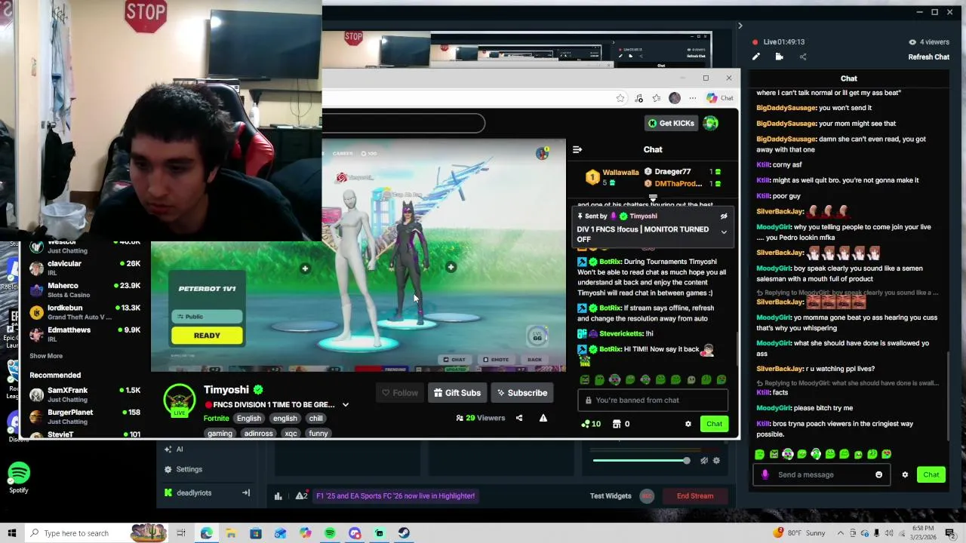
Task: Open Kick chat settings gear
Action: tap(688, 424)
